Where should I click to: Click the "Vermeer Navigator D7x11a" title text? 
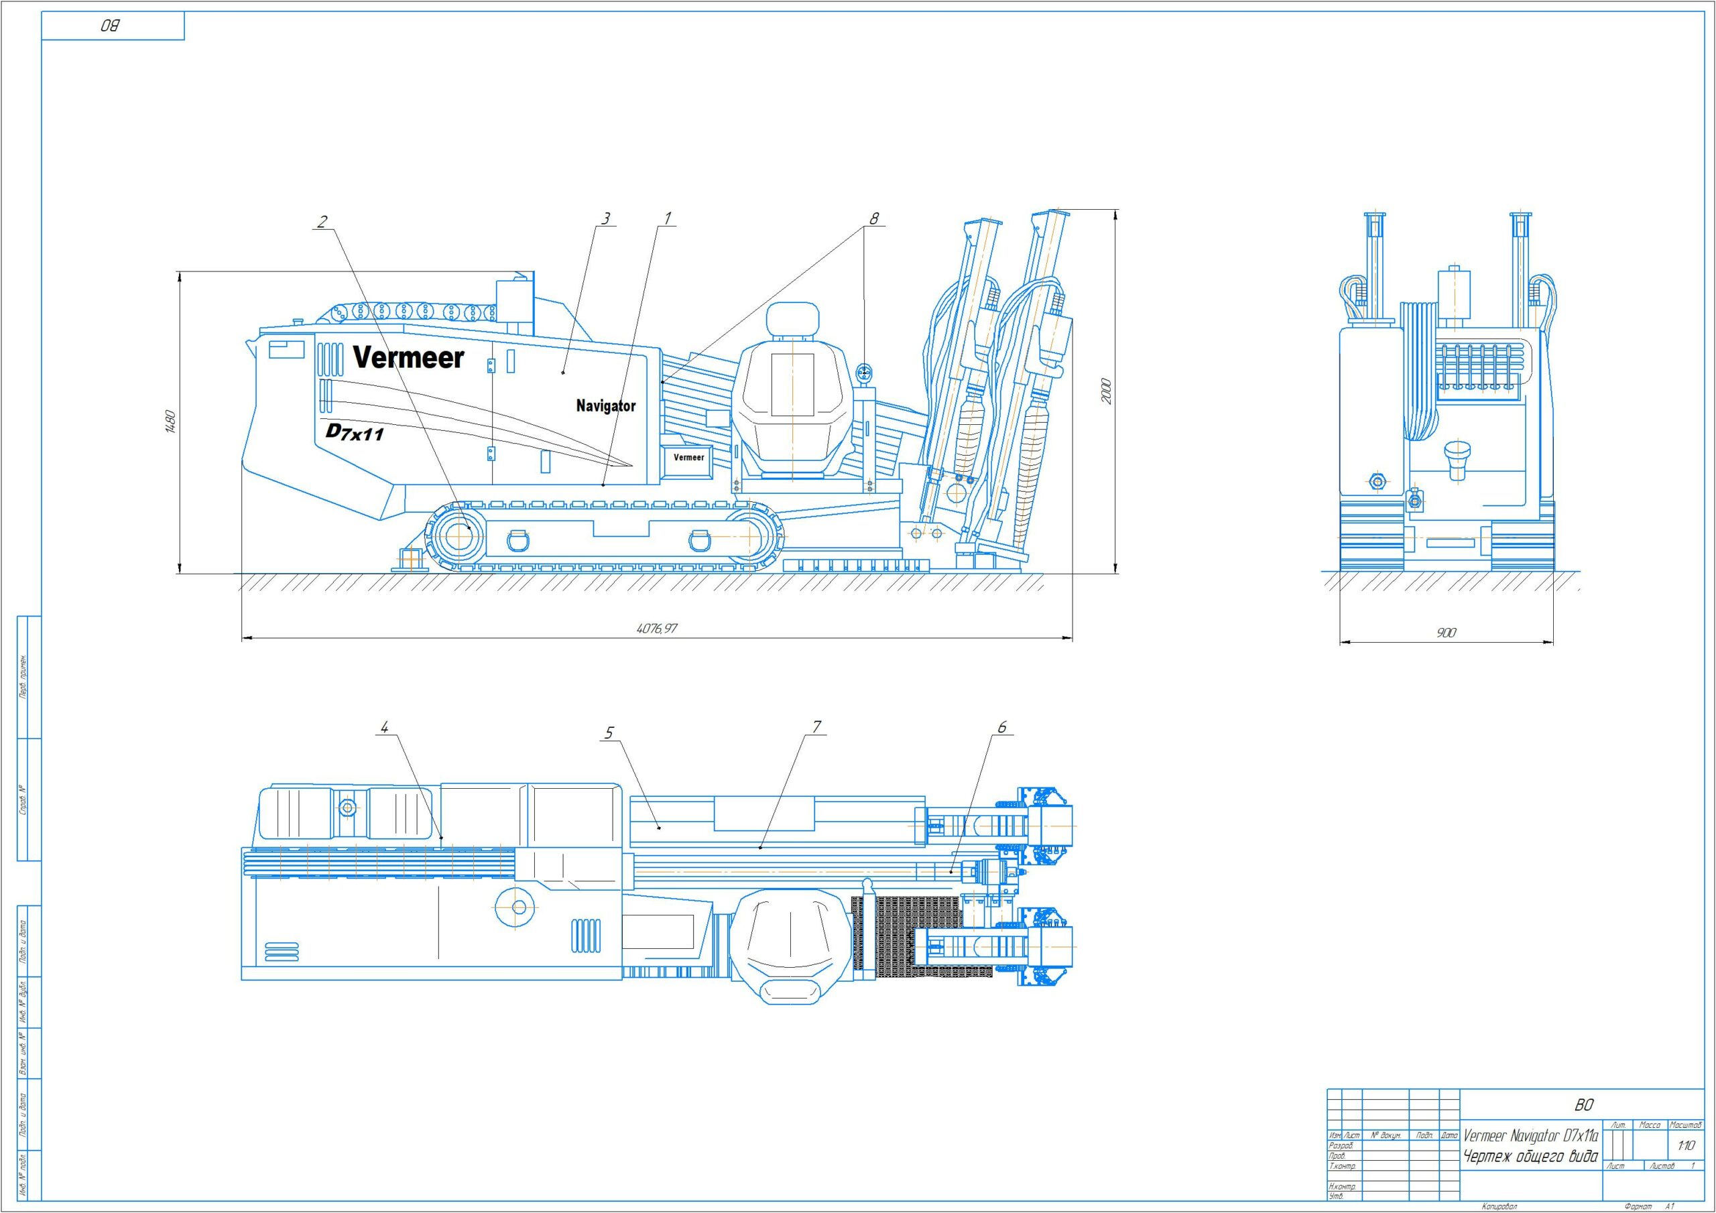pos(1530,1136)
